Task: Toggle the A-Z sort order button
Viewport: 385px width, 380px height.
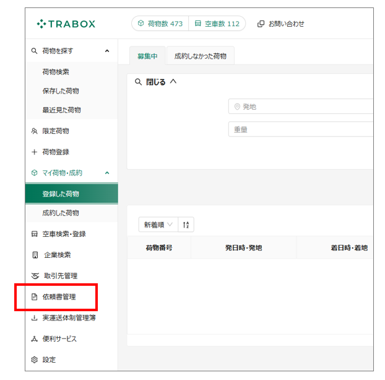Action: 186,224
